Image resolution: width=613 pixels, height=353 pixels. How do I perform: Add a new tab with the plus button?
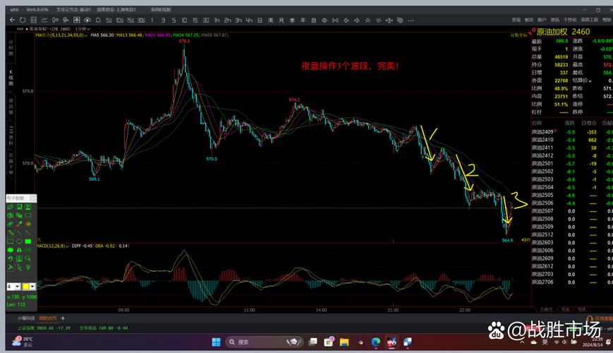tap(63, 318)
